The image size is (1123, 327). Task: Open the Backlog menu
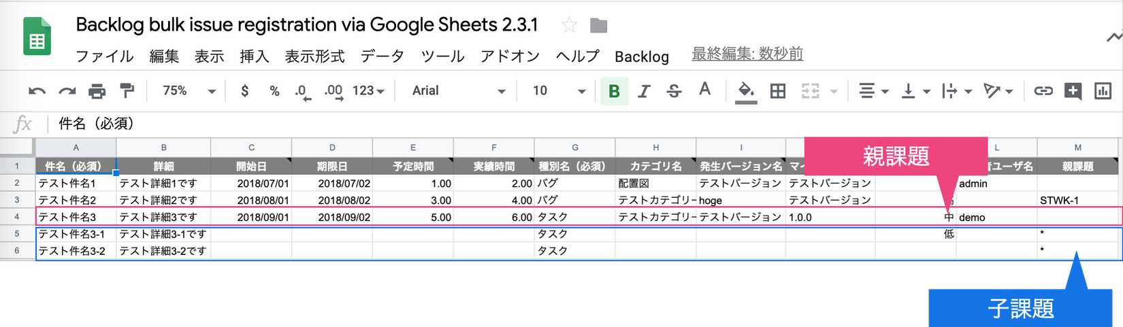point(641,56)
